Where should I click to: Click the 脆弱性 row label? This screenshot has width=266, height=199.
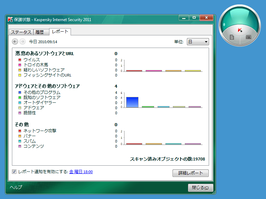(30, 113)
